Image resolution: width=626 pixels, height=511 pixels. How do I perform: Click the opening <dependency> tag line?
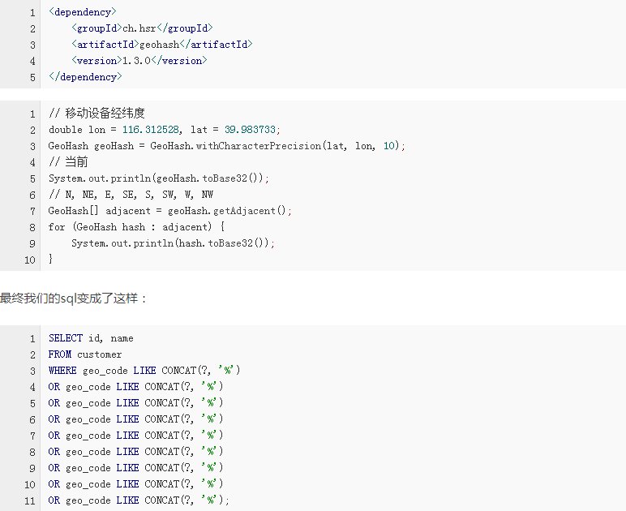pyautogui.click(x=83, y=12)
